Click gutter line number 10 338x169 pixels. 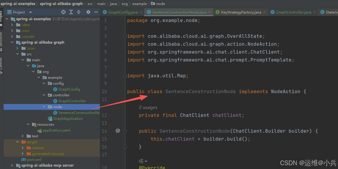click(x=104, y=92)
